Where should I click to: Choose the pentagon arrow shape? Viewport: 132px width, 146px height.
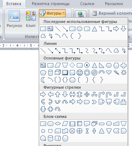pyautogui.click(x=87, y=102)
